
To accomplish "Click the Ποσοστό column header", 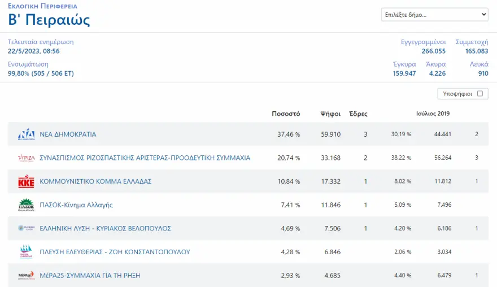I will [x=286, y=114].
